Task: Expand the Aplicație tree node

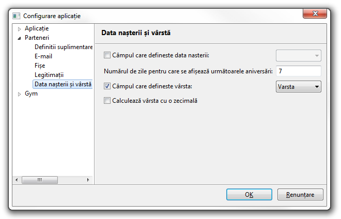Action: point(20,28)
